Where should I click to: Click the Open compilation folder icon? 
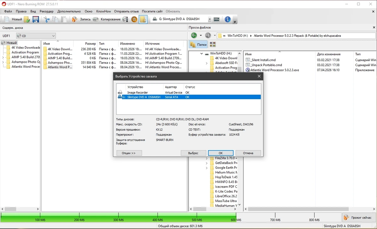27,19
